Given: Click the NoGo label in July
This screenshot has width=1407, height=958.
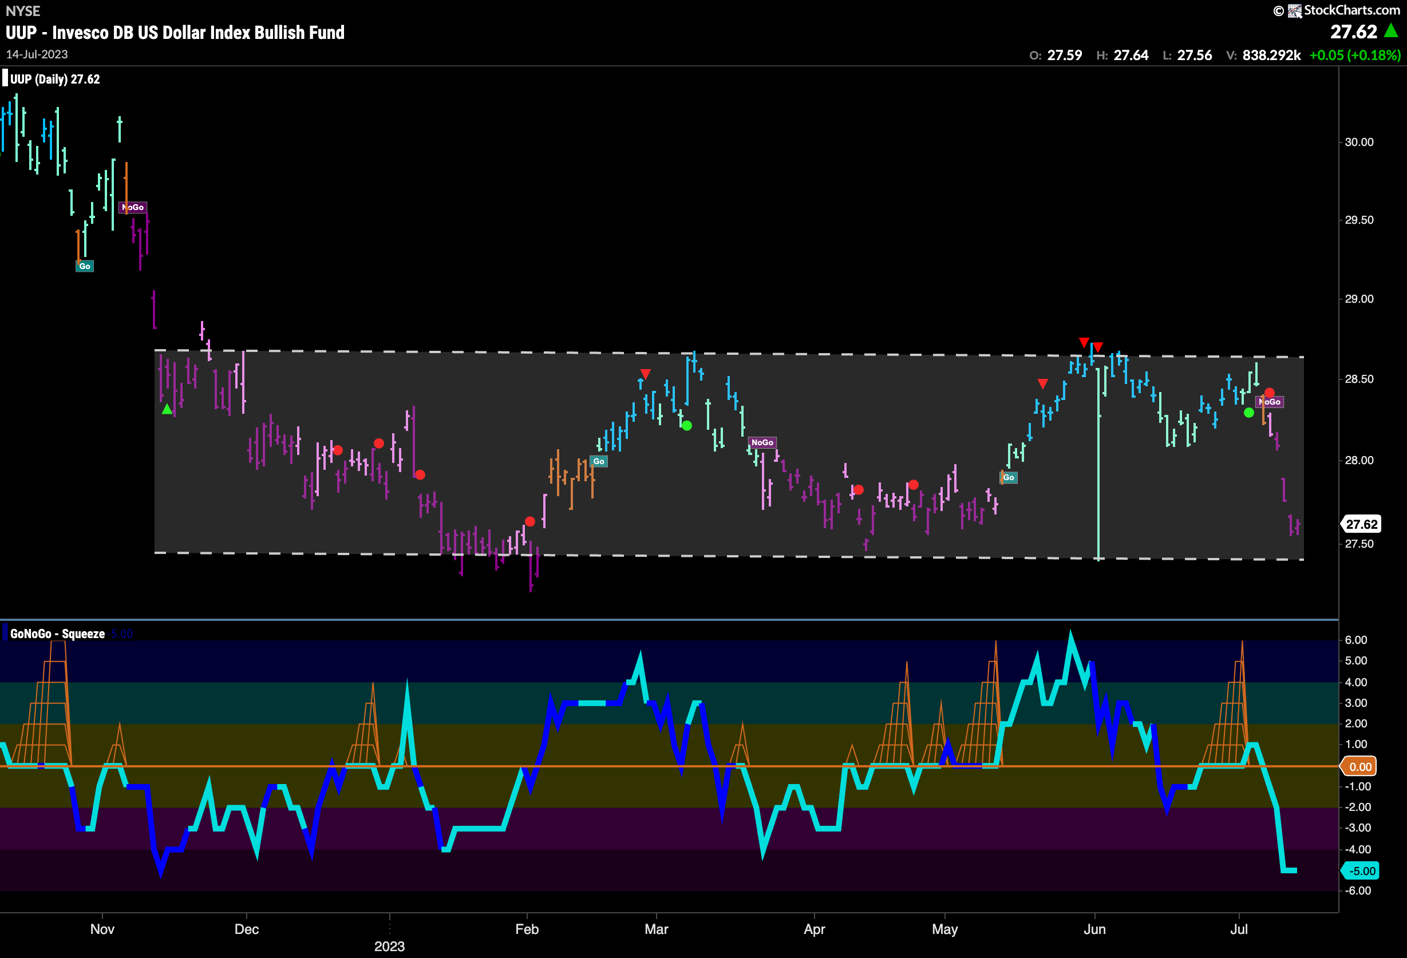Looking at the screenshot, I should tap(1270, 402).
